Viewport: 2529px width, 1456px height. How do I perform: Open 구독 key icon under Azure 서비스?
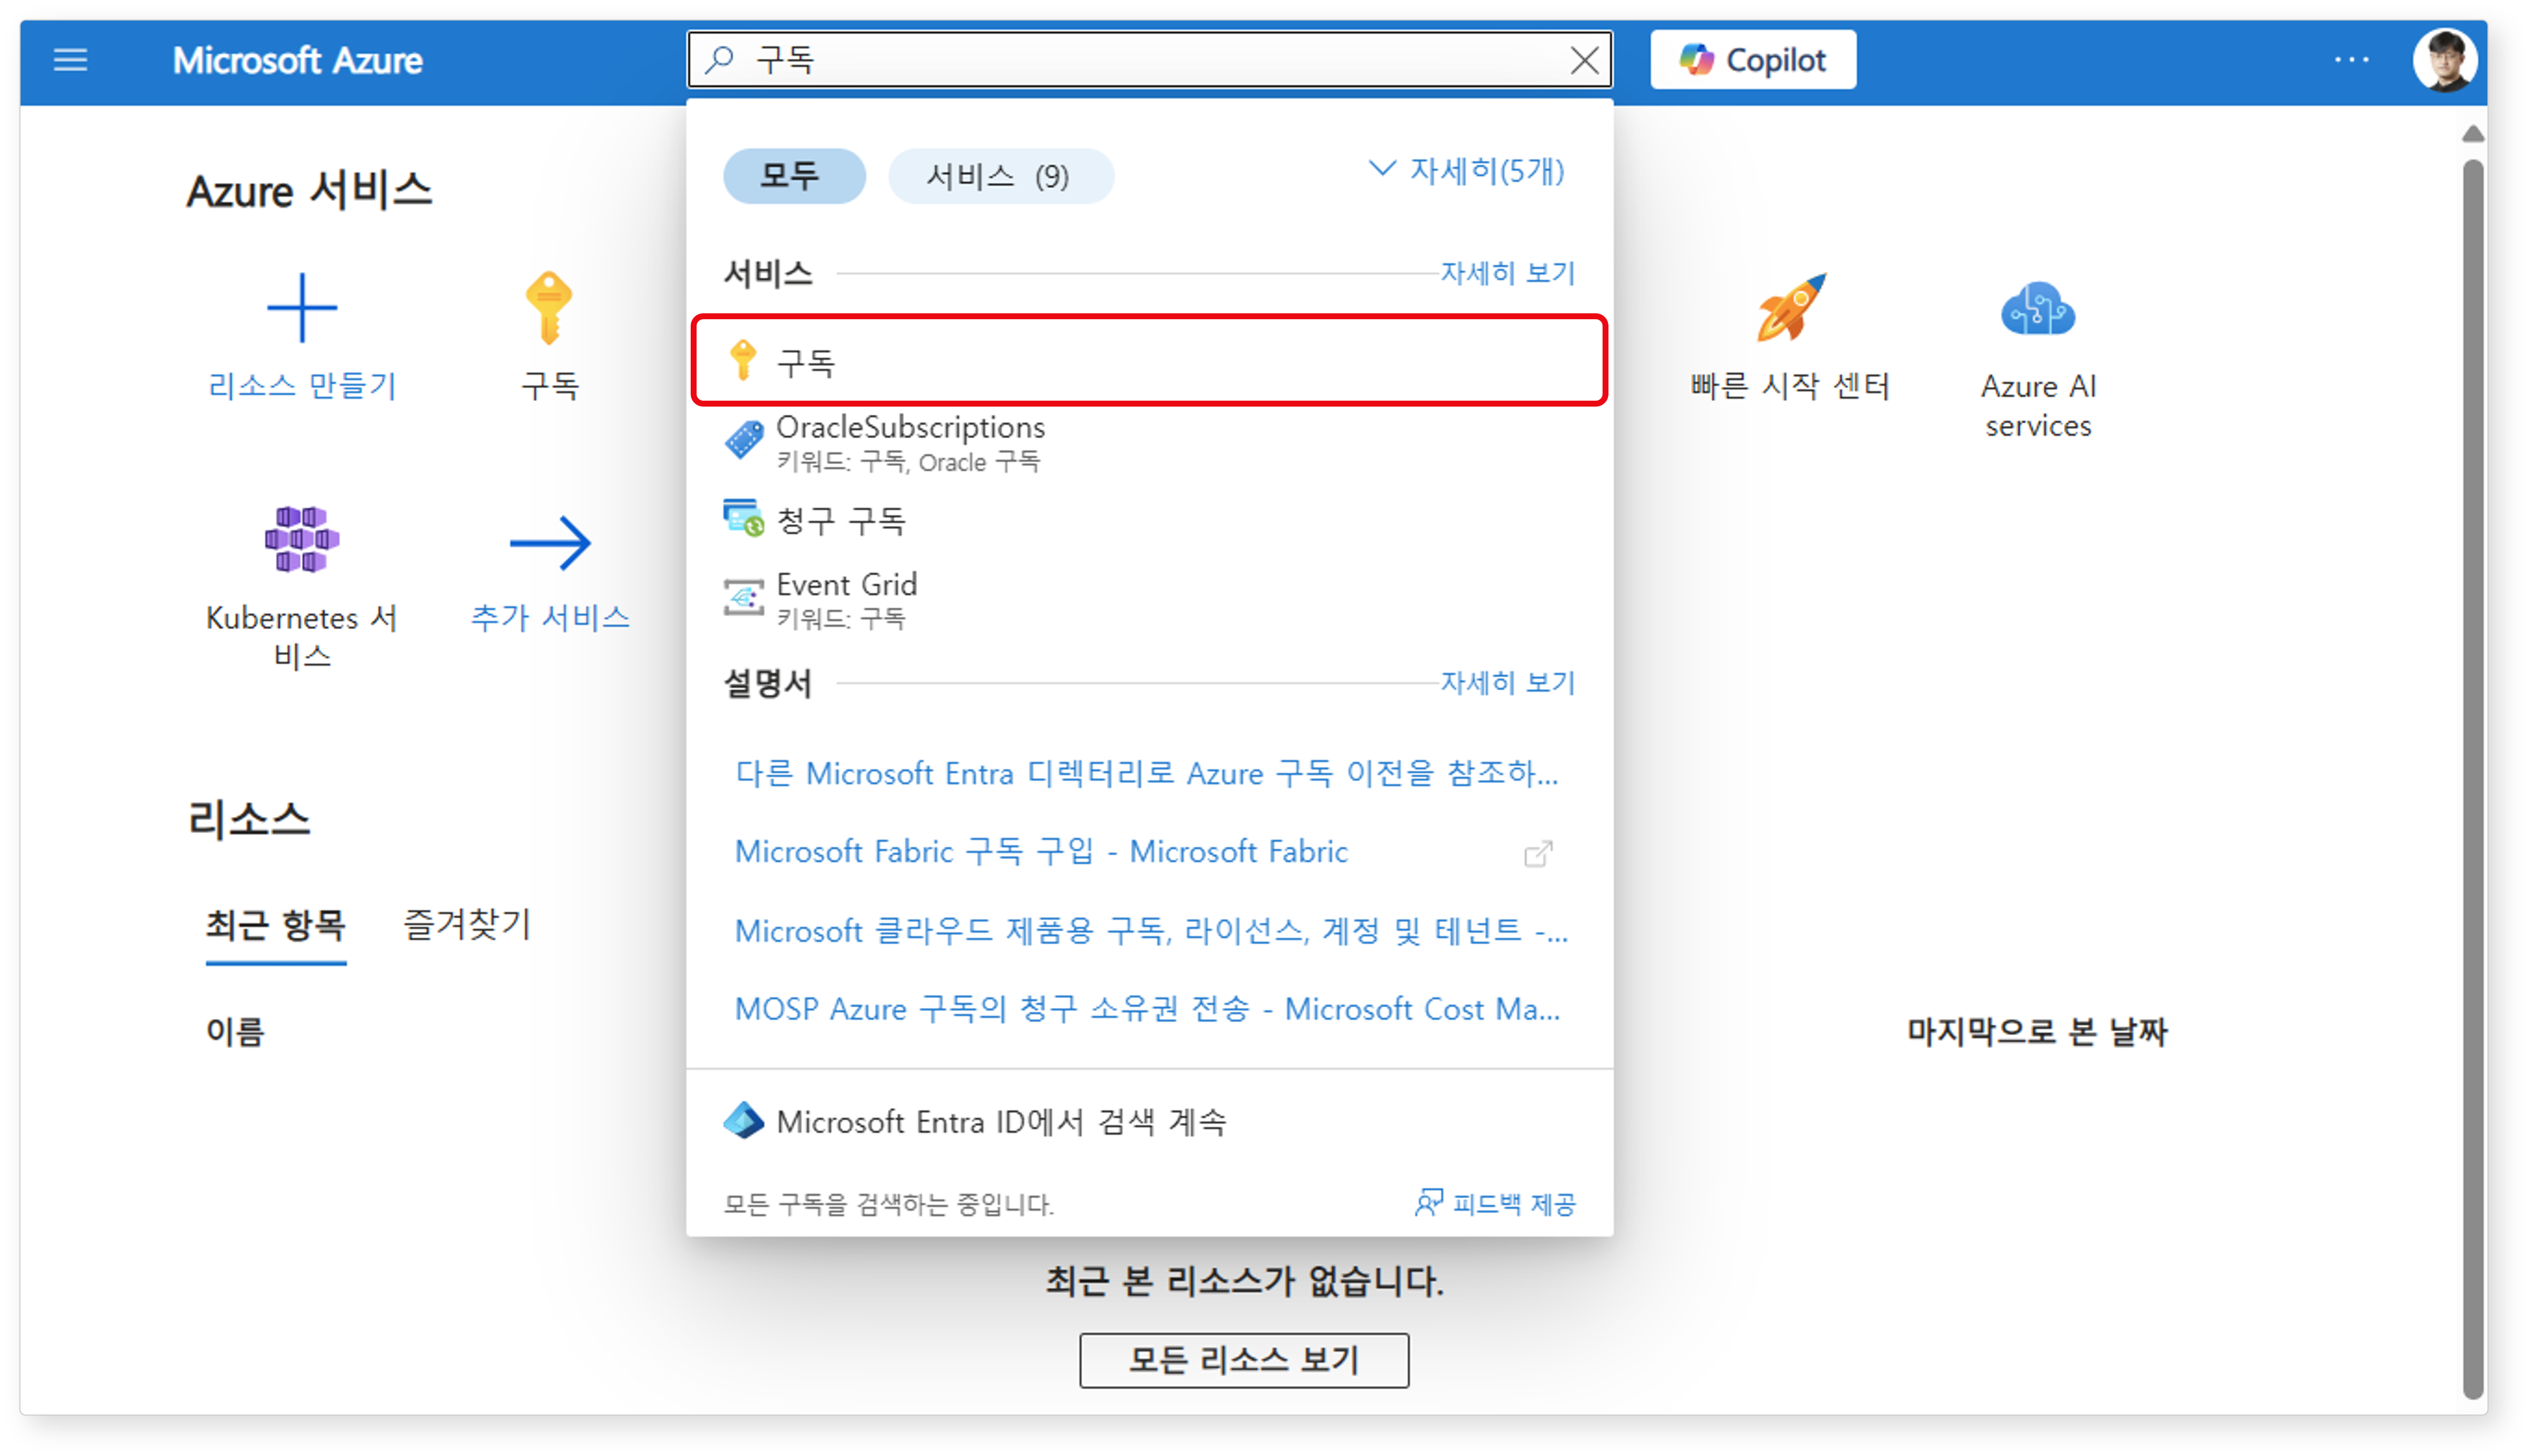point(549,308)
